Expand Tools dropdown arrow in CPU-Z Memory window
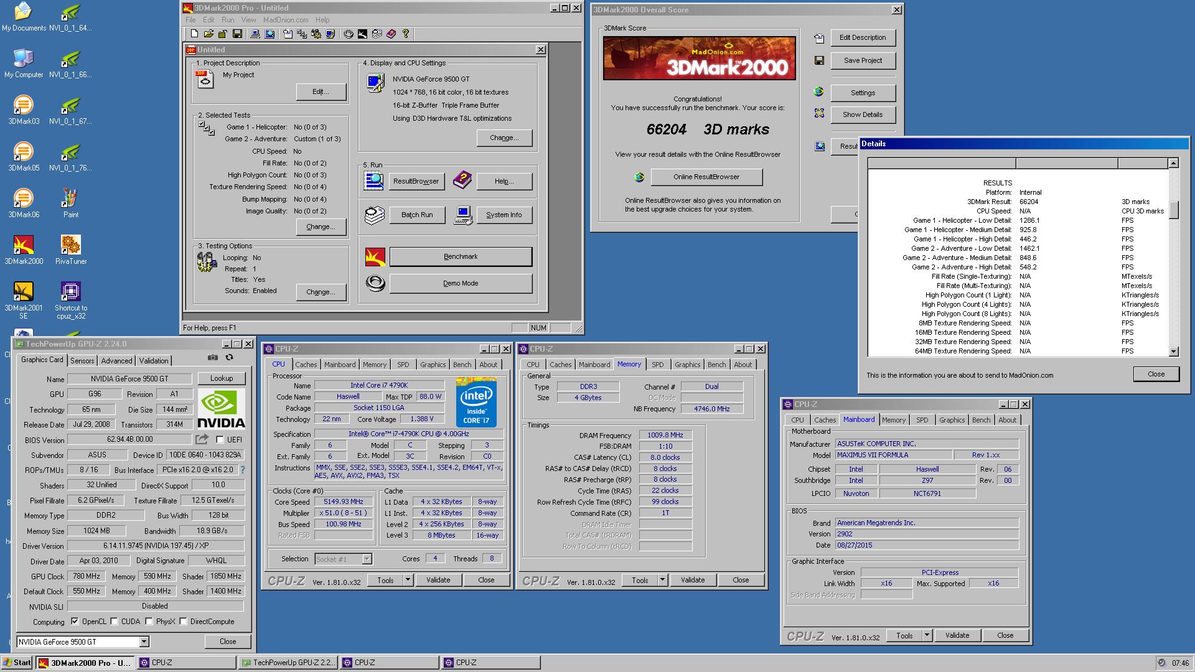 click(662, 580)
